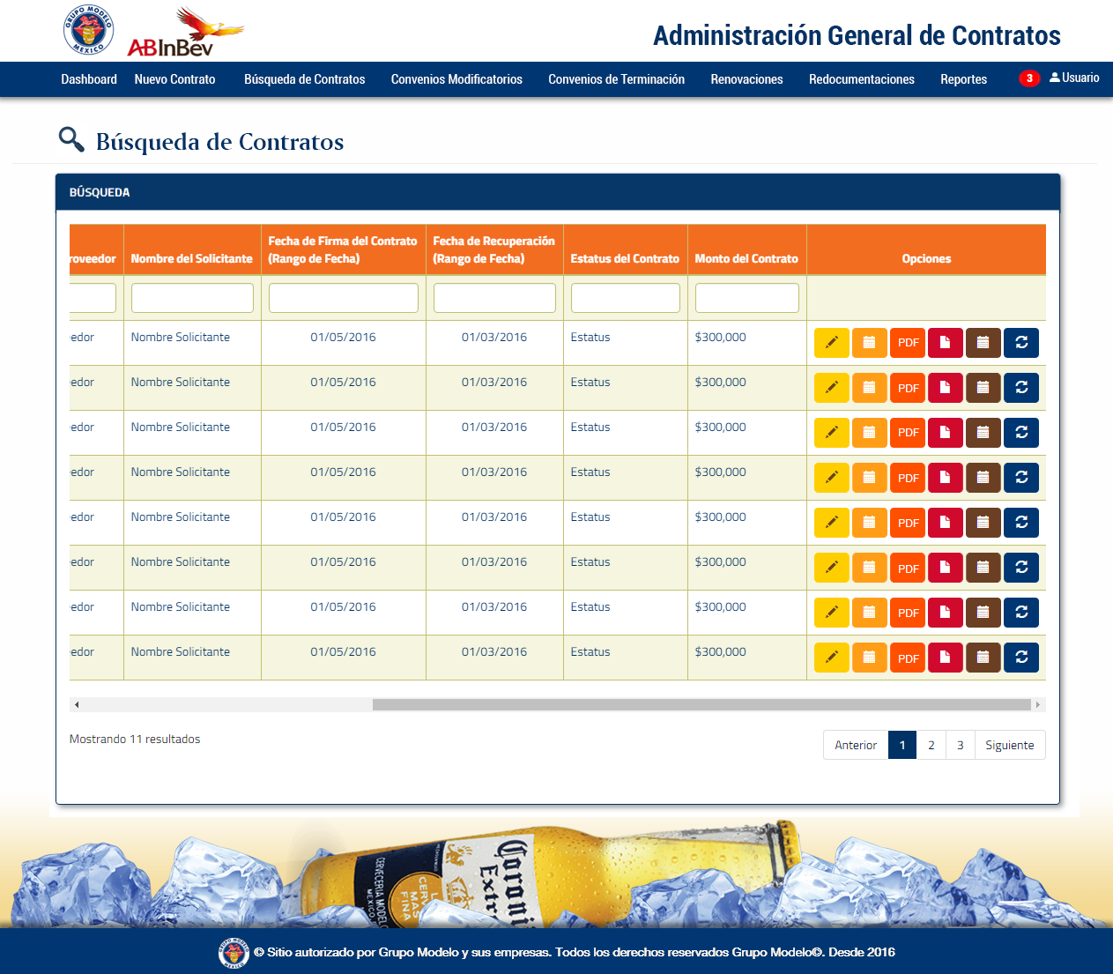Open the Nuevo Contrato menu item
Screen dimensions: 1113x974
coord(174,79)
